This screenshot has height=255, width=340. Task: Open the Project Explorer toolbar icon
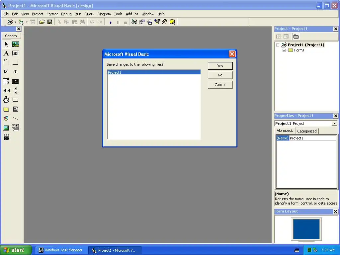(134, 22)
